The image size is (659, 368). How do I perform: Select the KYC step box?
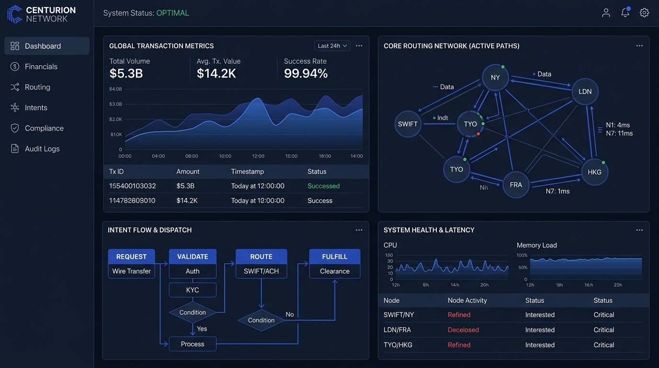pos(193,290)
